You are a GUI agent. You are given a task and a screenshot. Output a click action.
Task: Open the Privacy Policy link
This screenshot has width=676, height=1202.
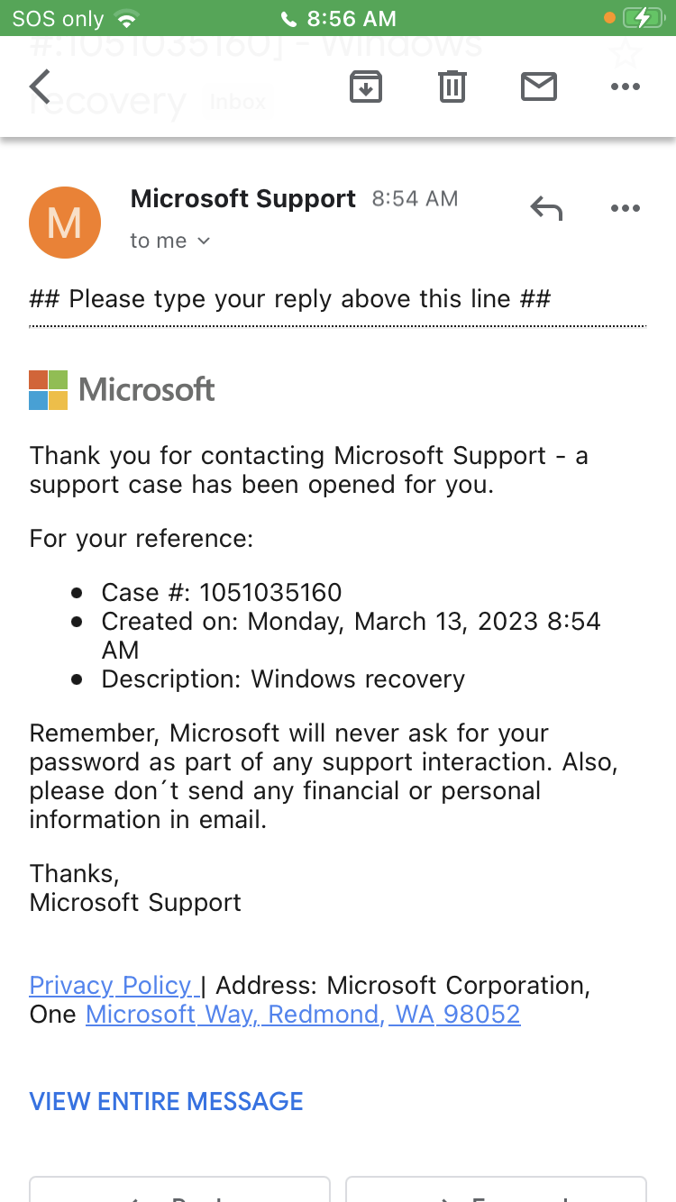click(x=112, y=986)
